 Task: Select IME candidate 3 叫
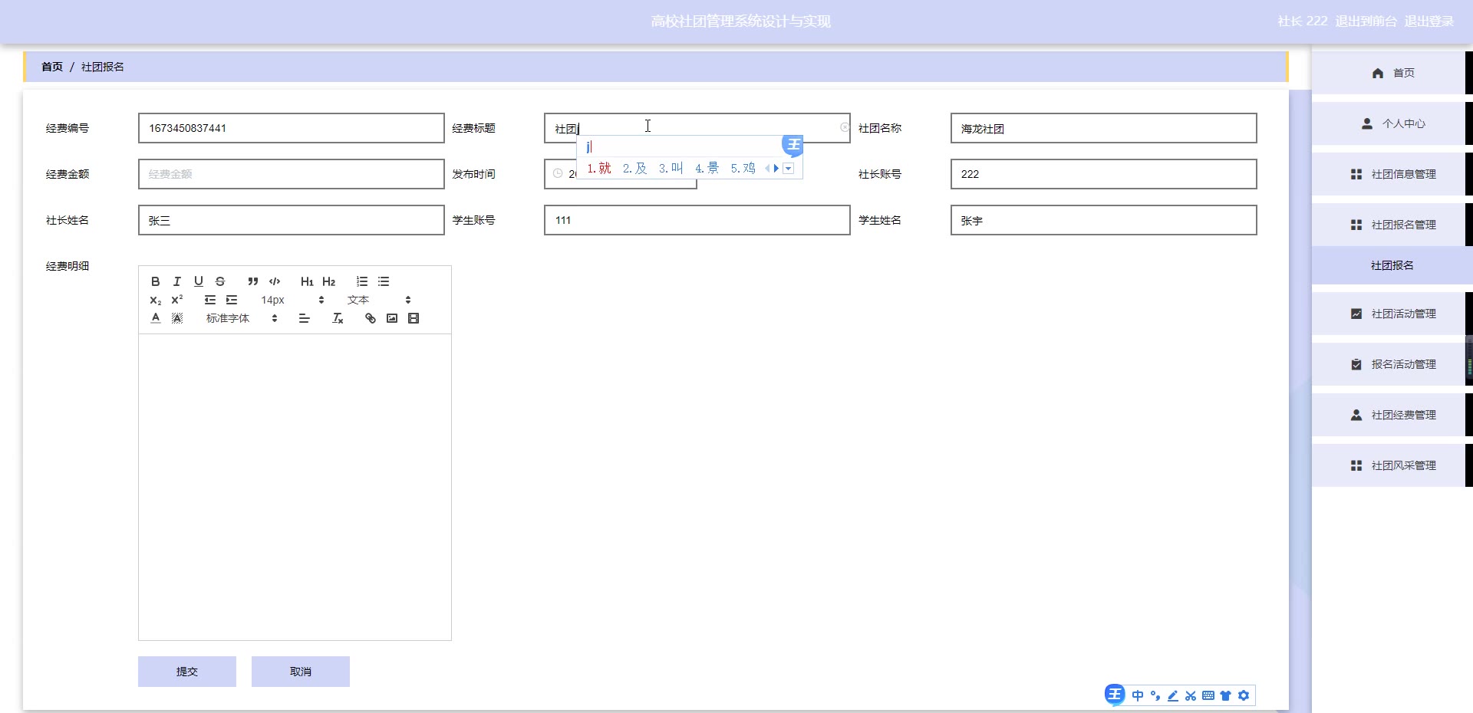coord(671,168)
